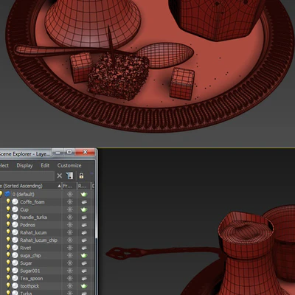Toggle visibility bulb for Rahat_lucum
Image resolution: width=295 pixels, height=295 pixels.
[x=8, y=232]
